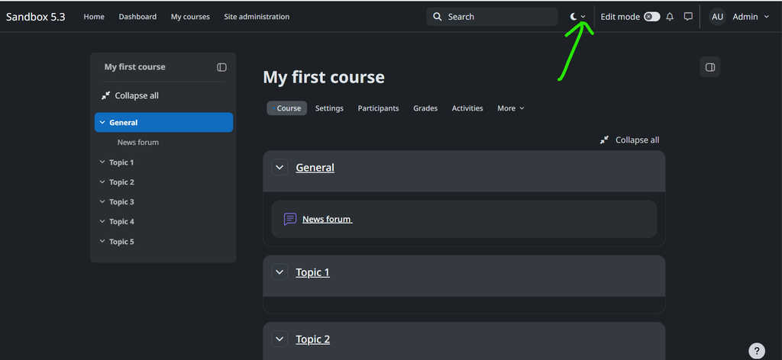Collapse General chevron in course index
The width and height of the screenshot is (782, 360).
pyautogui.click(x=102, y=123)
